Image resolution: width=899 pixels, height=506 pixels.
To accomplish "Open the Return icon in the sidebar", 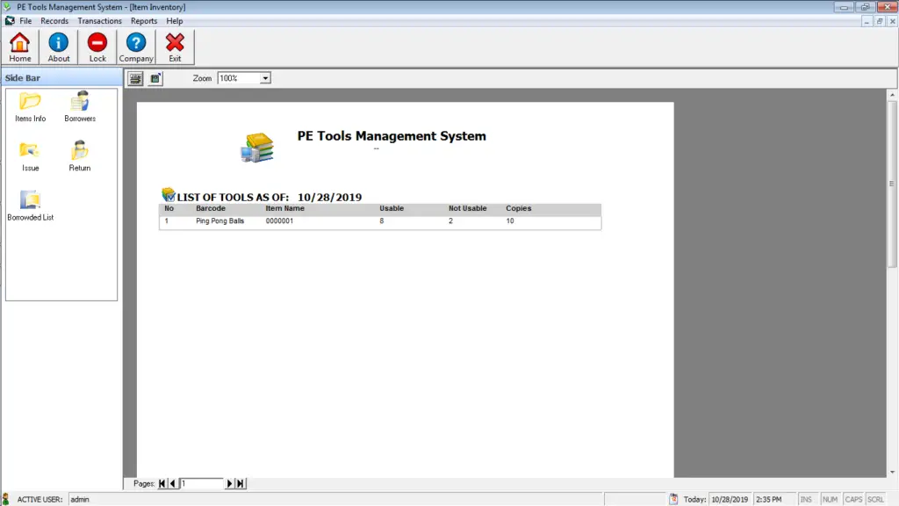I will [x=79, y=155].
